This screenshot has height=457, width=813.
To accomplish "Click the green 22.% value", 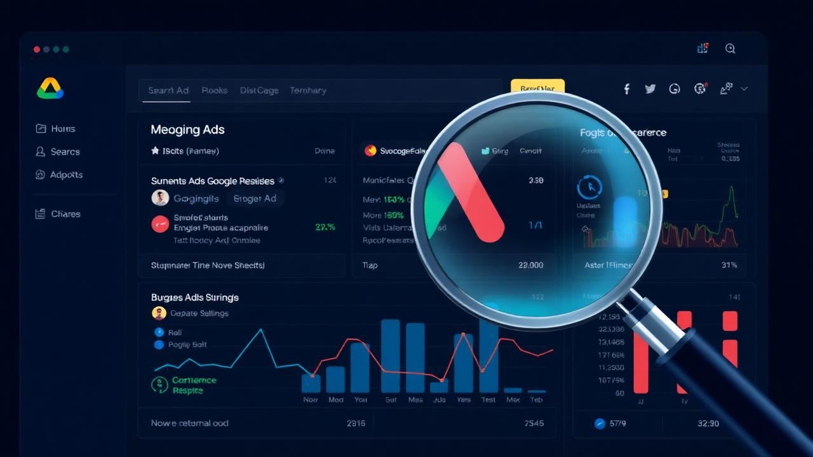I will click(325, 227).
